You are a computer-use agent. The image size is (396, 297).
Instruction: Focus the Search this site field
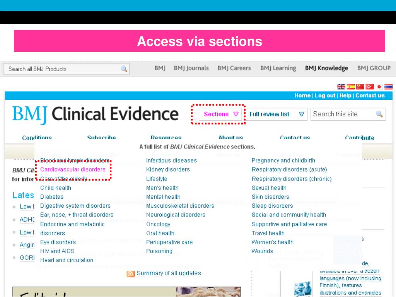pos(348,114)
